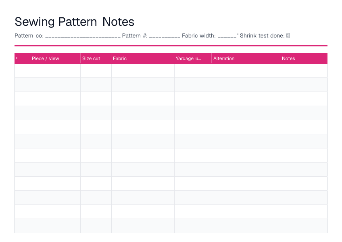
Task: Click the Piece / view column header
Action: tap(55, 58)
